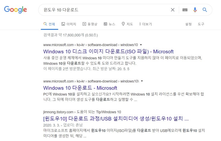Open 설정 search settings

188,24
